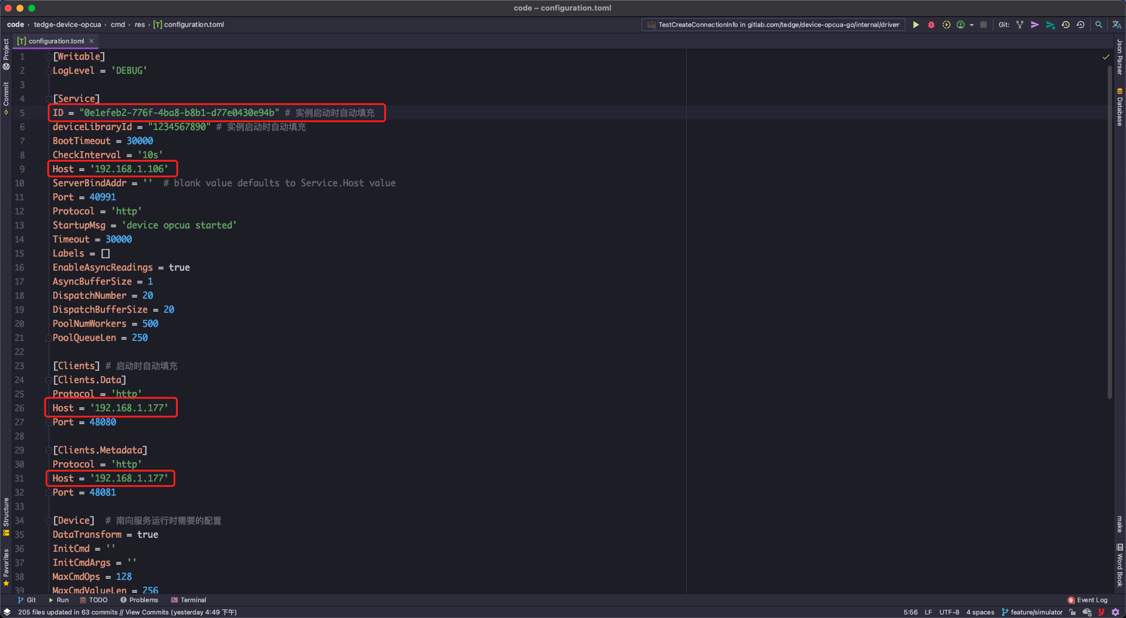This screenshot has height=618, width=1126.
Task: Change Git branch feature/simulator
Action: pyautogui.click(x=1032, y=612)
